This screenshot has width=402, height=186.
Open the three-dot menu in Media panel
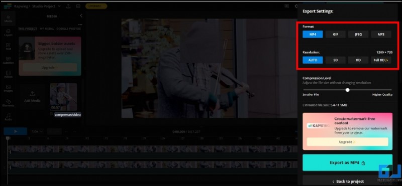tap(80, 25)
